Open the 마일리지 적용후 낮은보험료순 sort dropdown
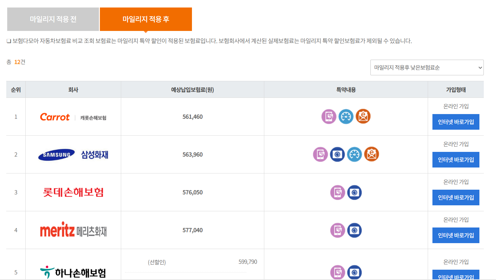Screen dimensions: 496x280 pyautogui.click(x=427, y=67)
